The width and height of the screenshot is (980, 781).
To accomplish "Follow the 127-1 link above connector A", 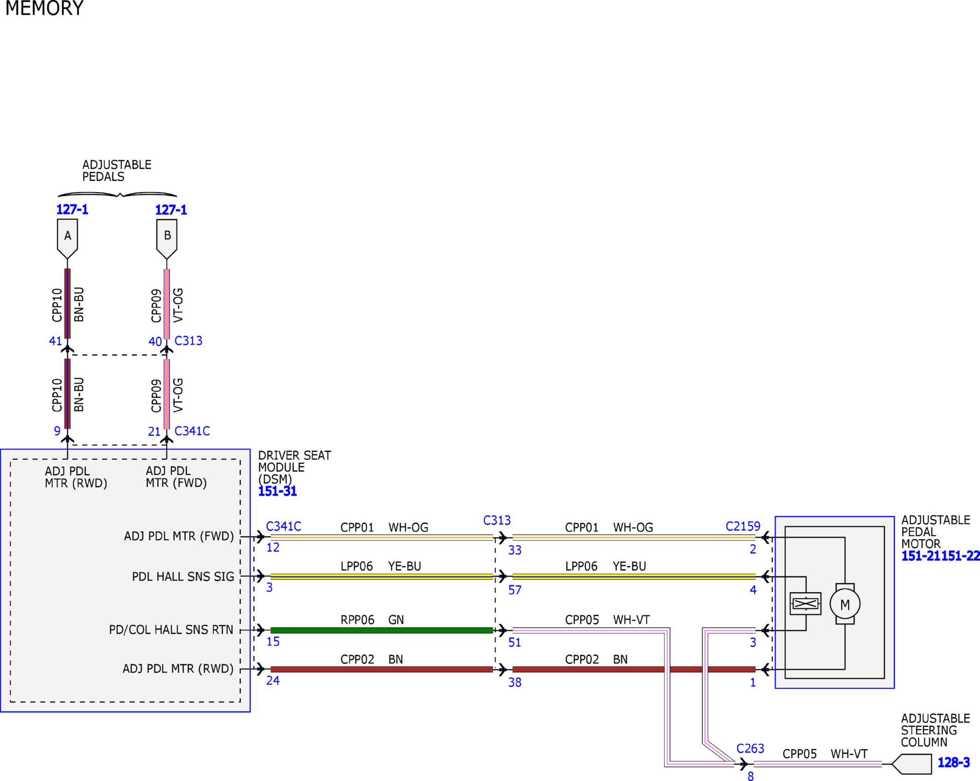I will click(72, 210).
